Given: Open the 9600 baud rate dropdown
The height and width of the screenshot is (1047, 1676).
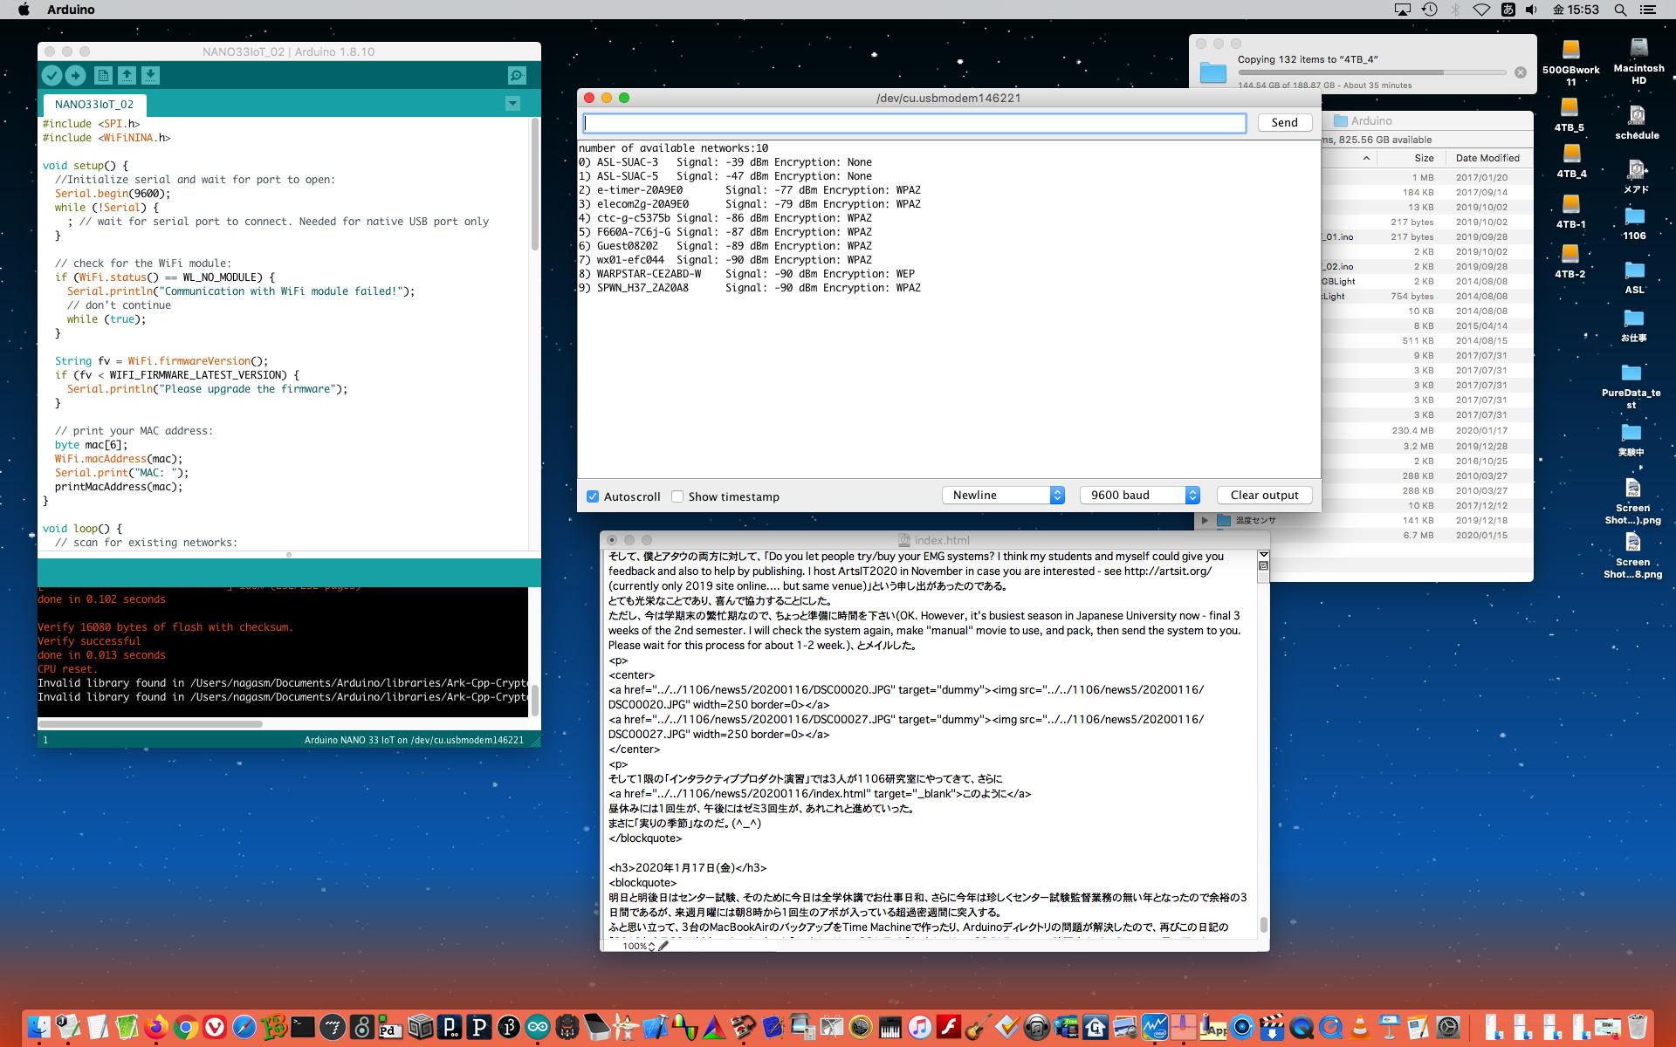Looking at the screenshot, I should [1139, 495].
